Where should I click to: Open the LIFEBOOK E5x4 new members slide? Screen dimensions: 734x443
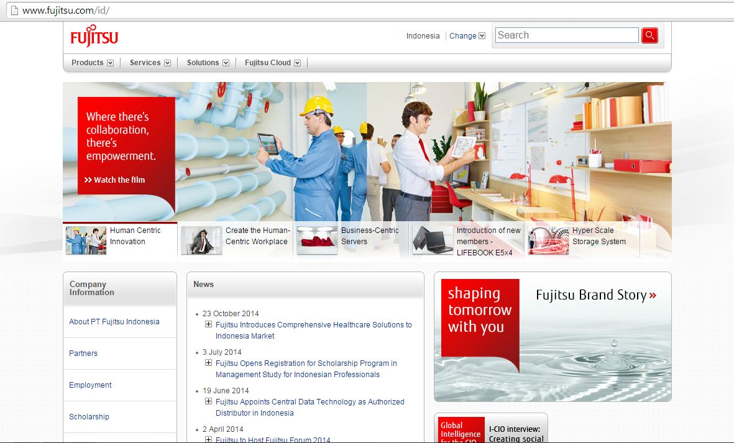click(x=466, y=238)
